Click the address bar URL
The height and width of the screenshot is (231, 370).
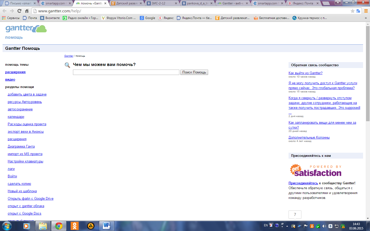60,11
